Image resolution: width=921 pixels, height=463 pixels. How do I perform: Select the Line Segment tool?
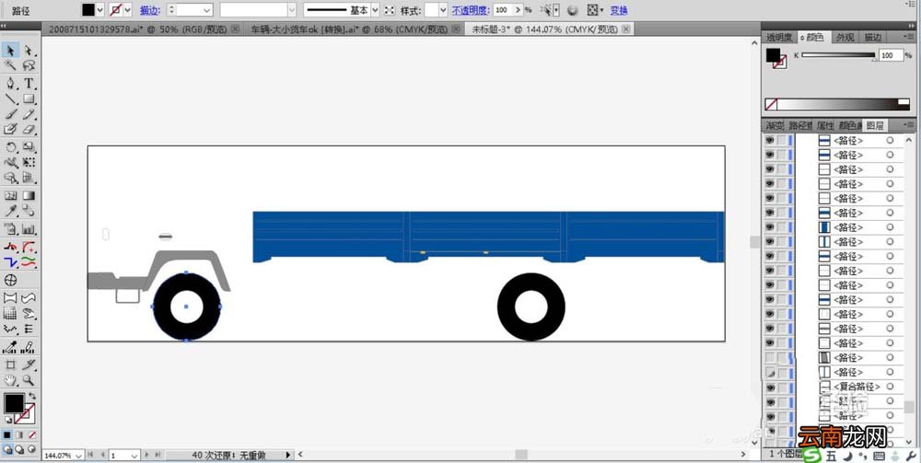pos(10,98)
